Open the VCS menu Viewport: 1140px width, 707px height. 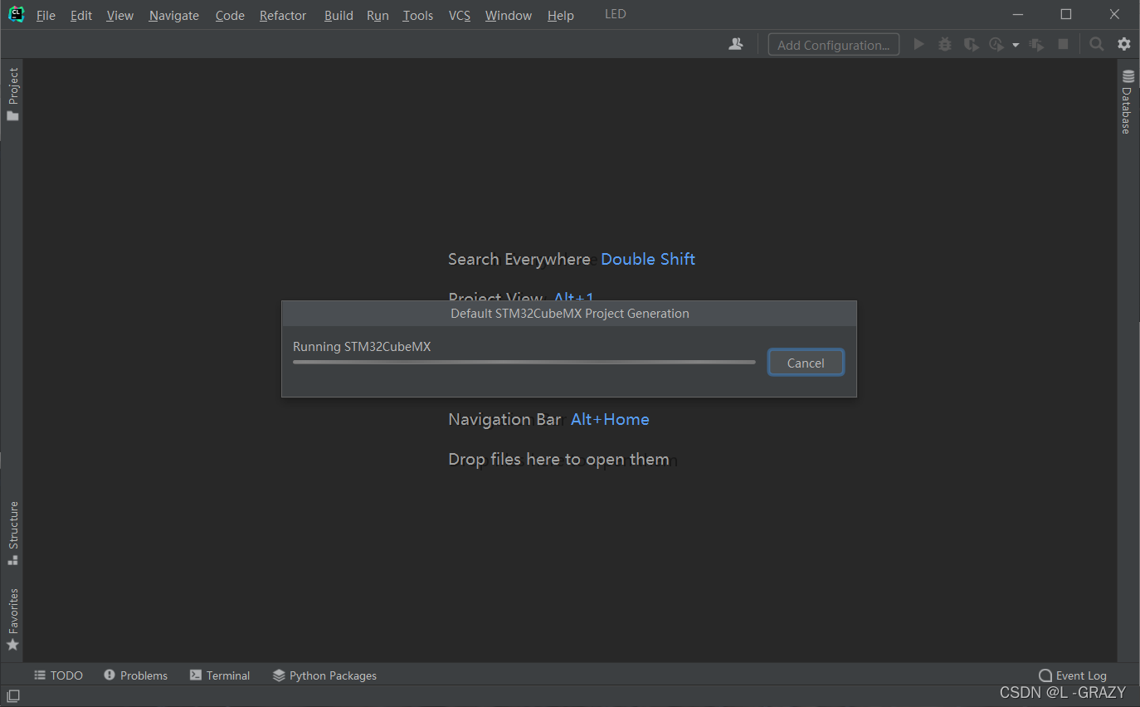460,15
